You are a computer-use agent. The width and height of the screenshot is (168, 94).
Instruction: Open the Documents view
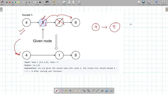[149, 3]
